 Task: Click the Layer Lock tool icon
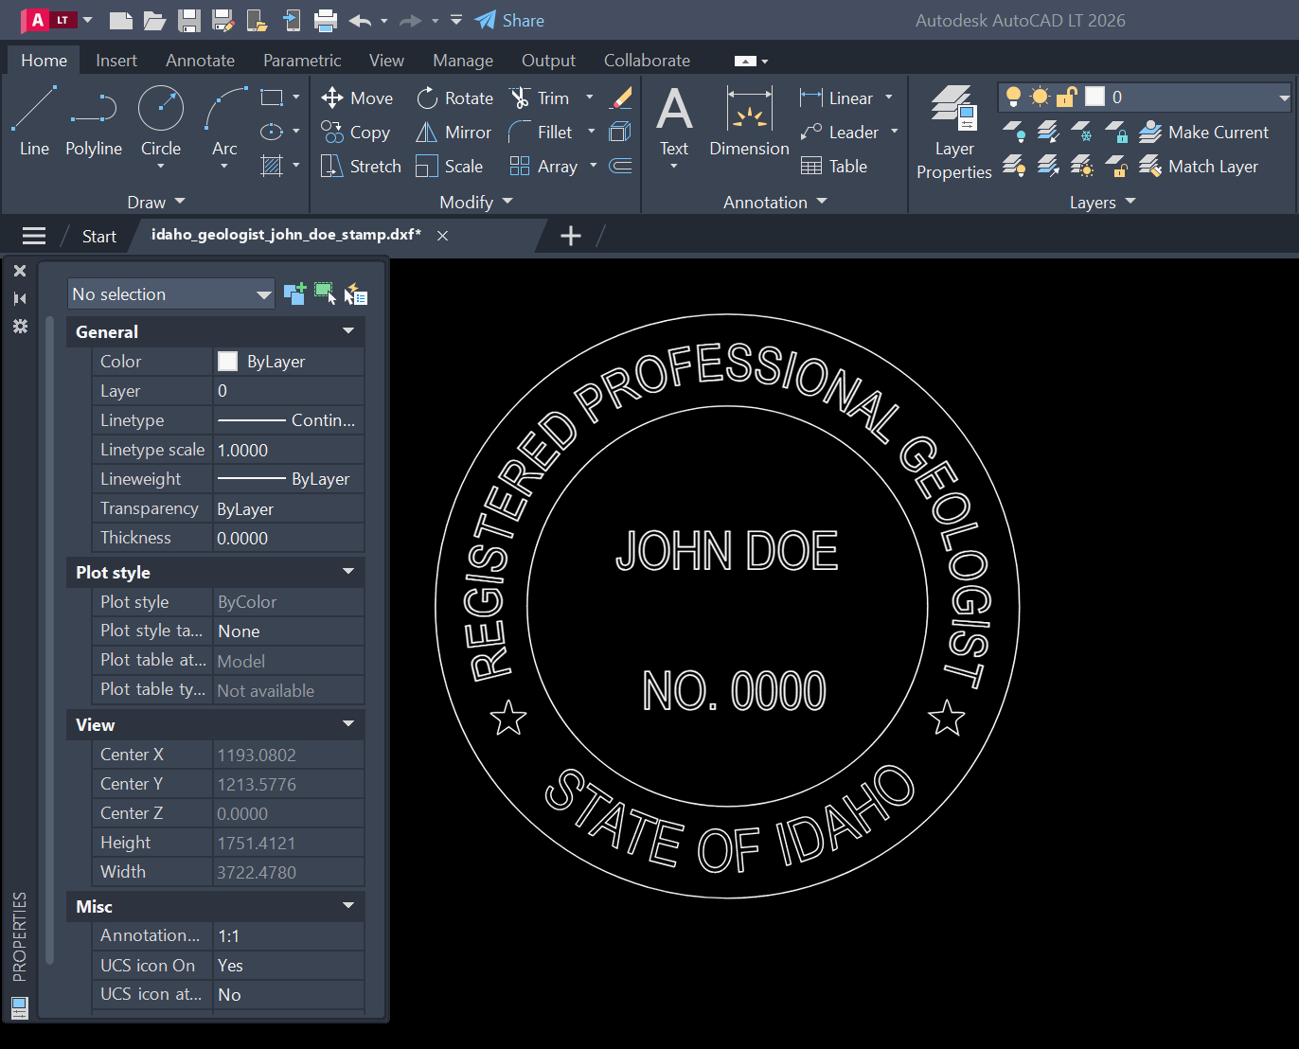coord(1116,133)
